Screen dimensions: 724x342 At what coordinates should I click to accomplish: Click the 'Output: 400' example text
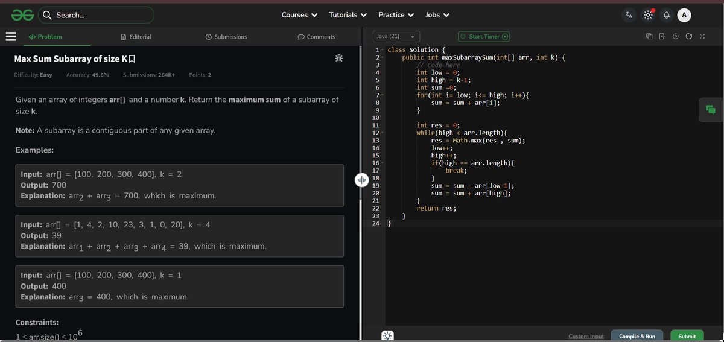(43, 287)
